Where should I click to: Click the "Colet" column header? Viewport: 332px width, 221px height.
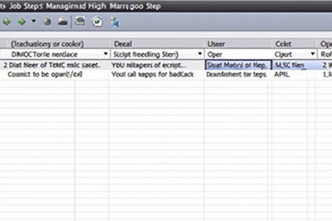[x=284, y=44]
